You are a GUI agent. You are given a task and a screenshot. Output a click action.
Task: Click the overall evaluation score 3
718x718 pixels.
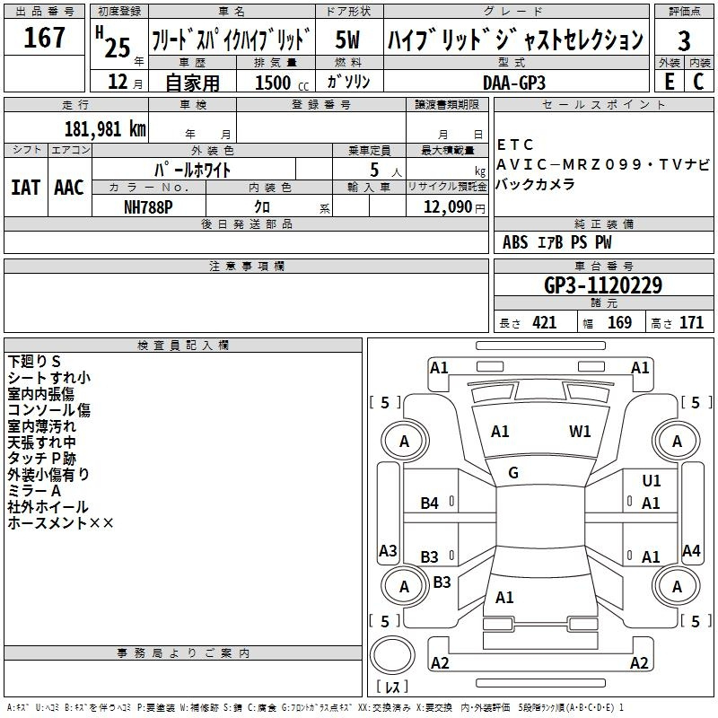tap(684, 41)
